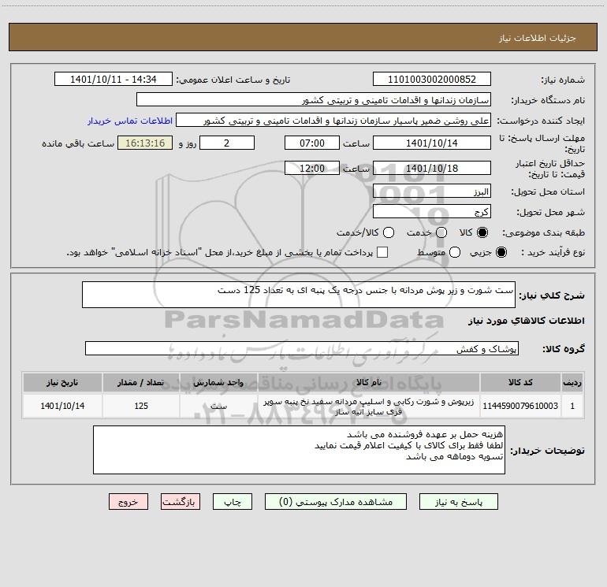The image size is (607, 587).
Task: Click the unit cell ست
Action: coord(218,406)
